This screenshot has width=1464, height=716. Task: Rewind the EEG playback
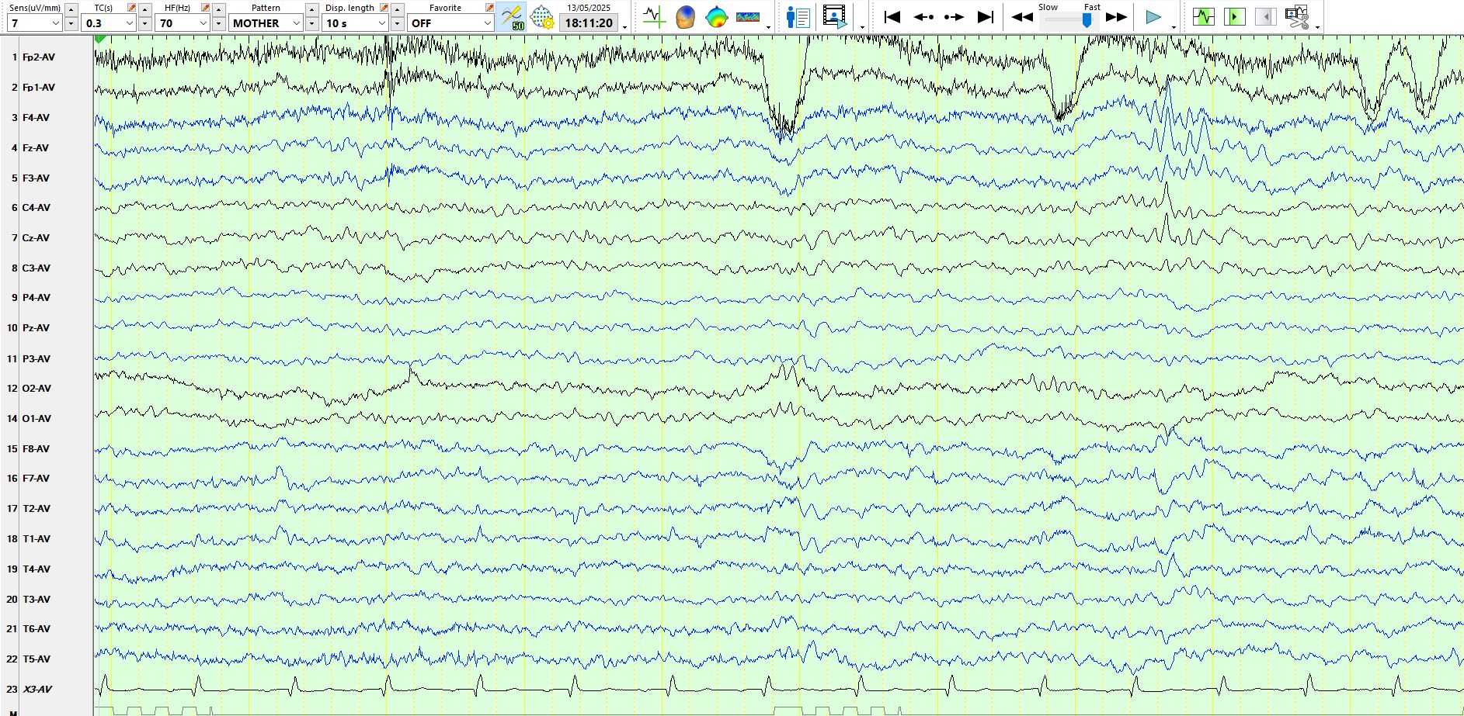pos(1022,16)
